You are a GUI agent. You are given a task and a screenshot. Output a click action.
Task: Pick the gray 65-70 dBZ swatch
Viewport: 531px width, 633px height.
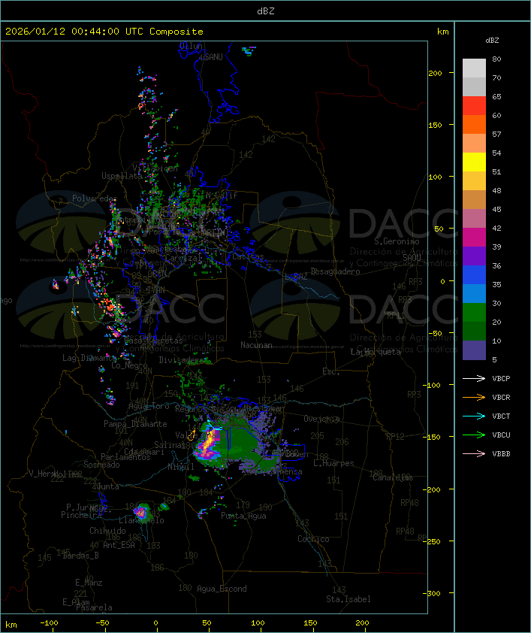click(x=474, y=86)
